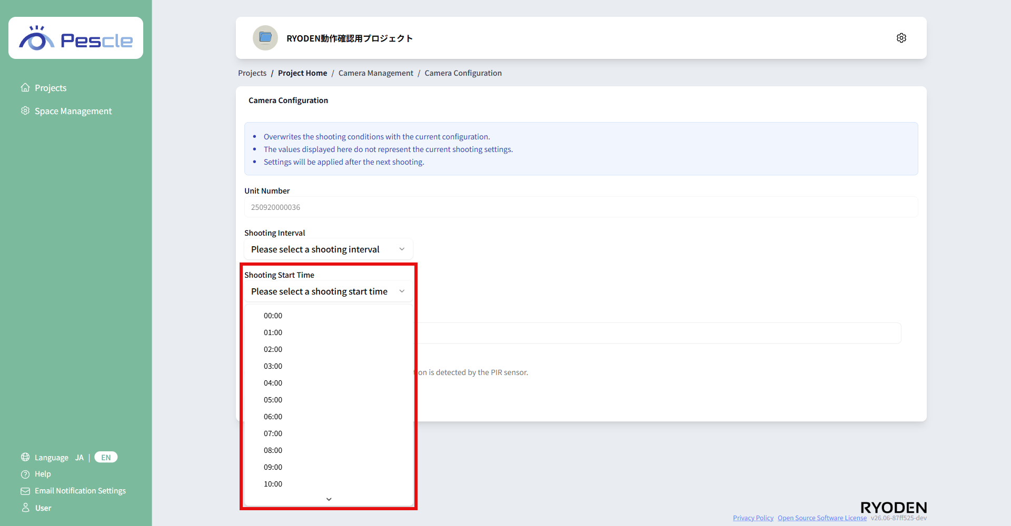Switch language to EN
Viewport: 1011px width, 526px height.
tap(106, 457)
